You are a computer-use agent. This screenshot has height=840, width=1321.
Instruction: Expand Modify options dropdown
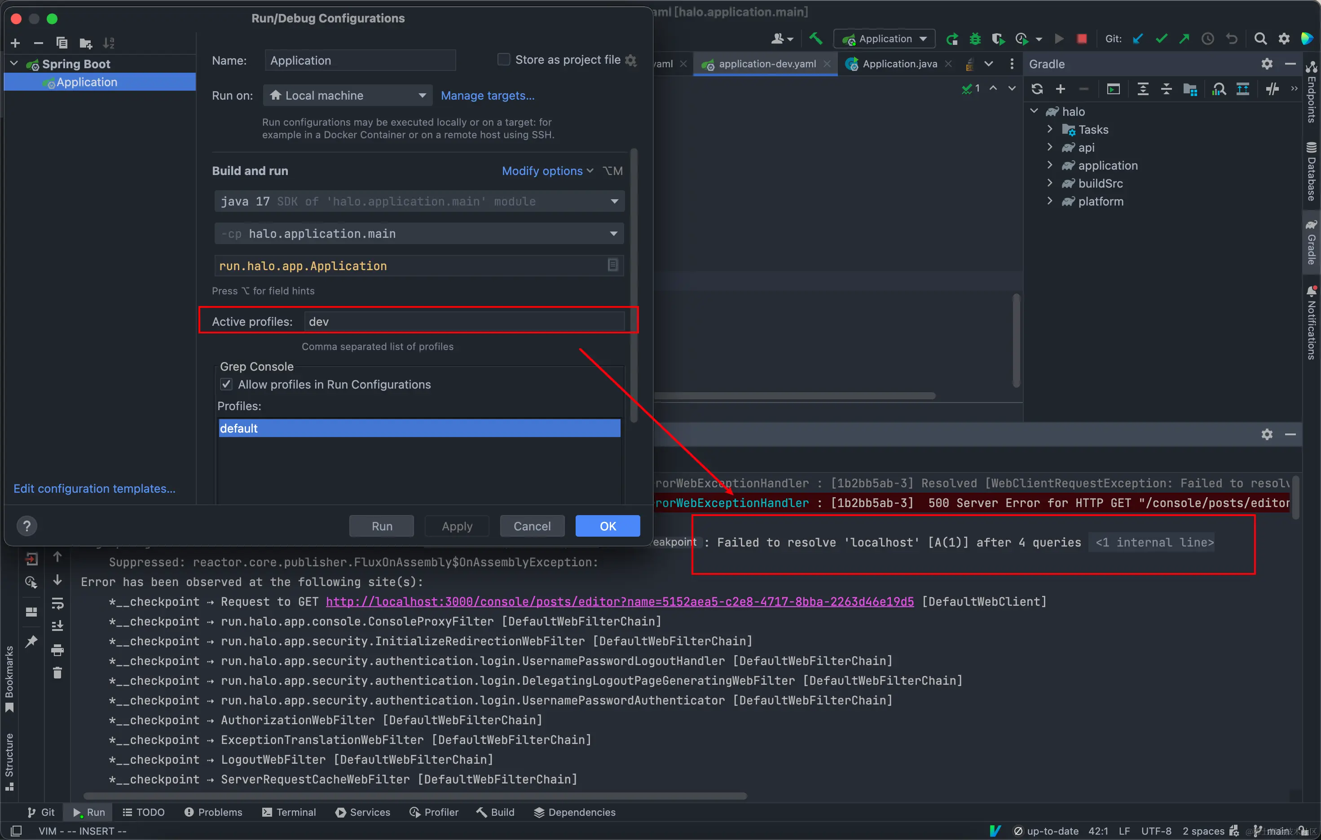coord(547,171)
